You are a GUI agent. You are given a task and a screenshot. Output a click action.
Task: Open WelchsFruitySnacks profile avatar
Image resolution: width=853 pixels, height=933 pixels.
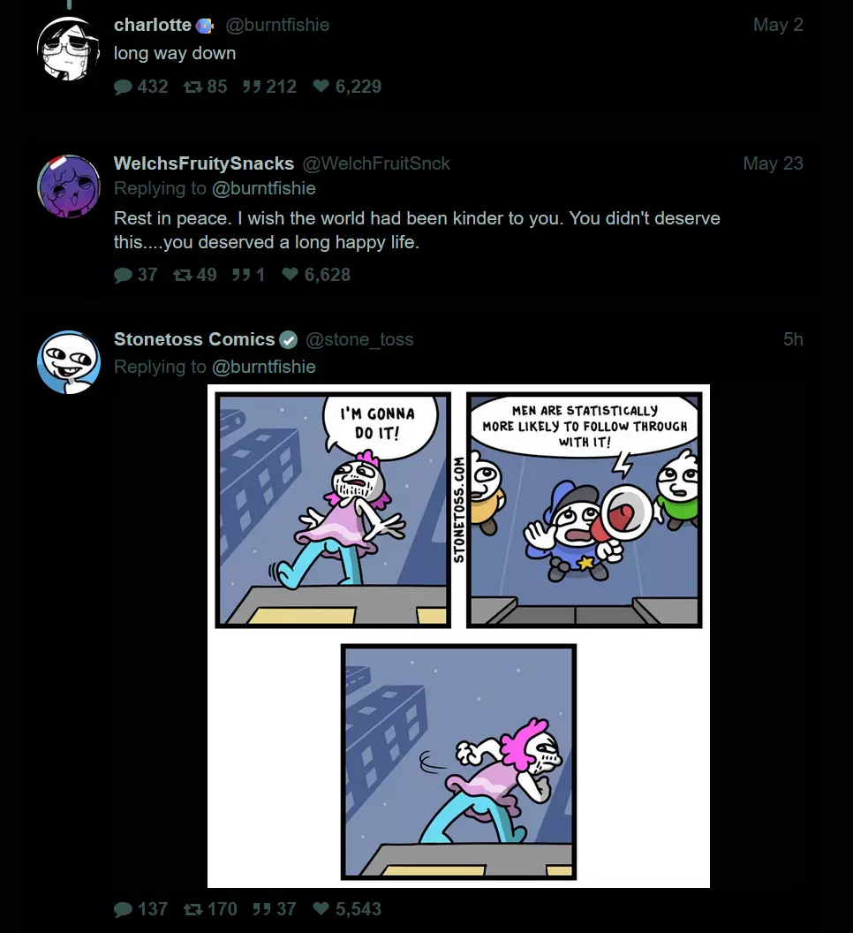click(x=68, y=186)
